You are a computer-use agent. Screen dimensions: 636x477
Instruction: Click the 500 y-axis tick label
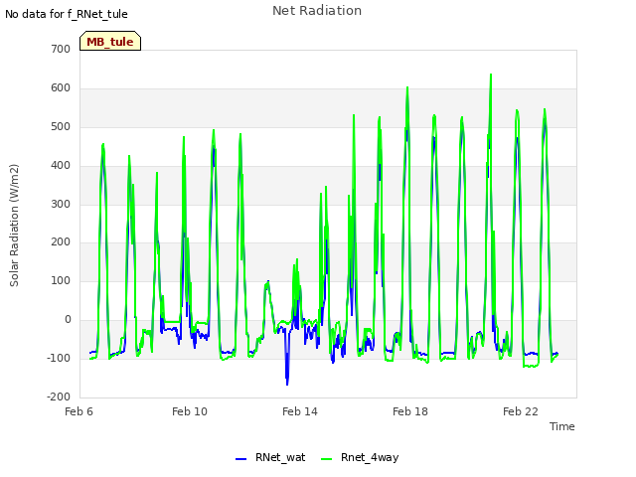pos(61,126)
